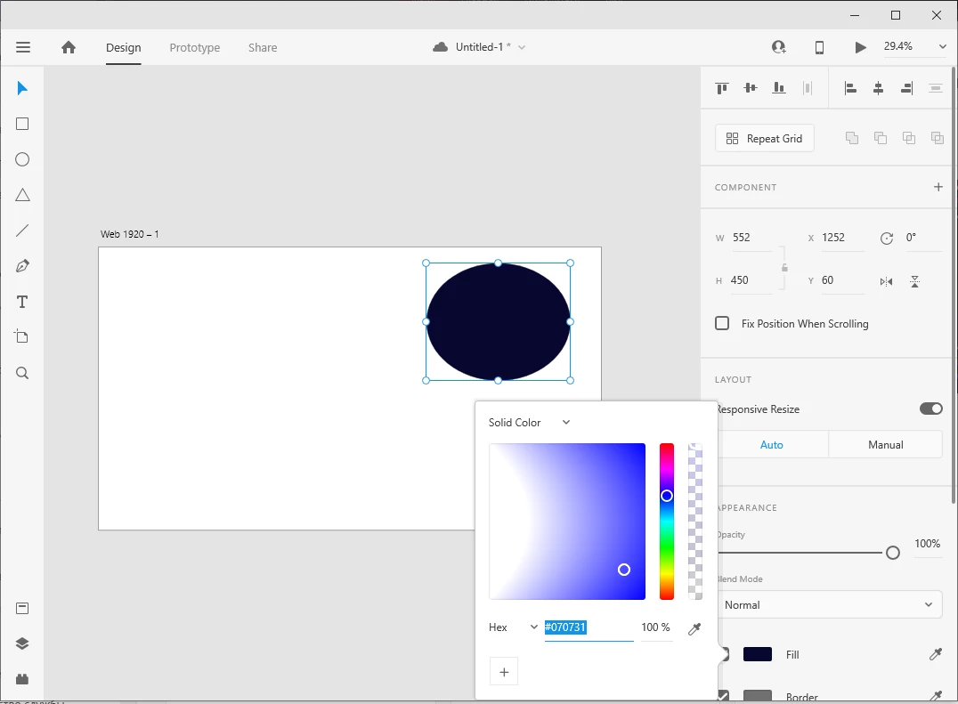Image resolution: width=958 pixels, height=704 pixels.
Task: Switch to the Share tab
Action: click(263, 48)
